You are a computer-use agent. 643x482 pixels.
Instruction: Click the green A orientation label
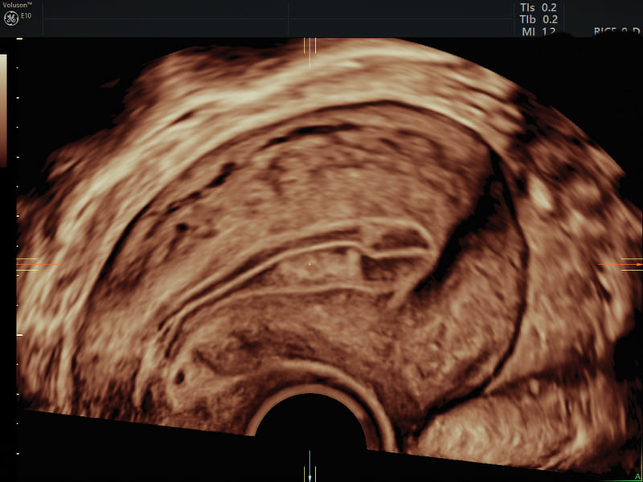(637, 477)
